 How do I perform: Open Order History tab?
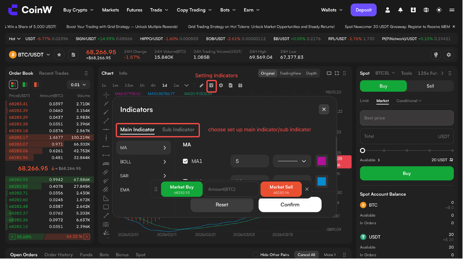pos(58,254)
